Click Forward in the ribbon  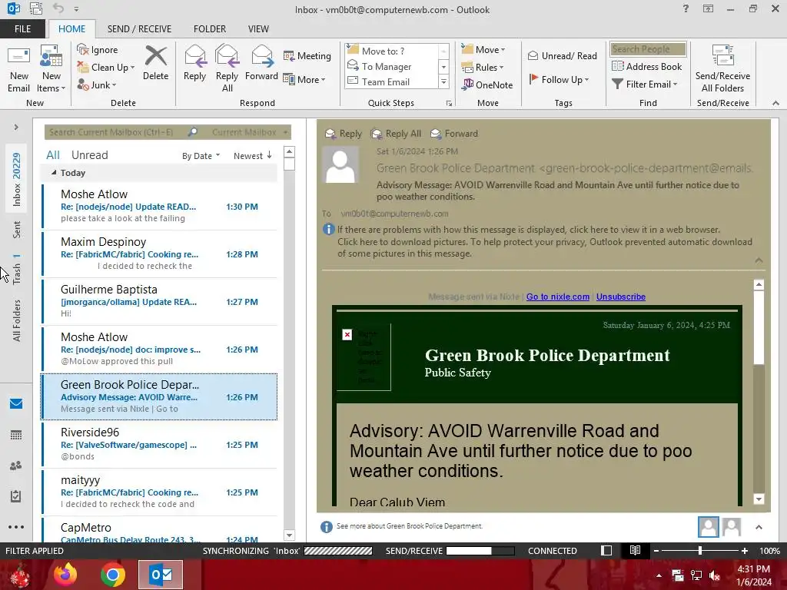(x=261, y=63)
